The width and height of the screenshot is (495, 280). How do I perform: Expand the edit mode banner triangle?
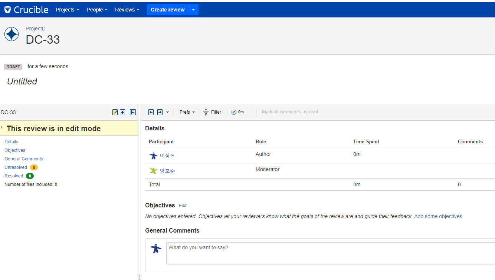[2, 127]
